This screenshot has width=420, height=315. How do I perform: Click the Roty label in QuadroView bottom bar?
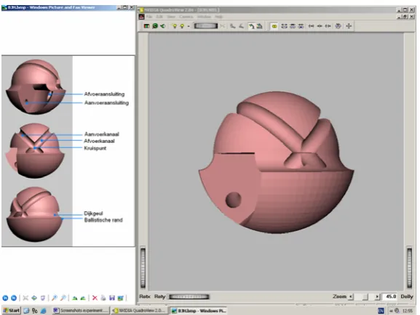pyautogui.click(x=160, y=296)
